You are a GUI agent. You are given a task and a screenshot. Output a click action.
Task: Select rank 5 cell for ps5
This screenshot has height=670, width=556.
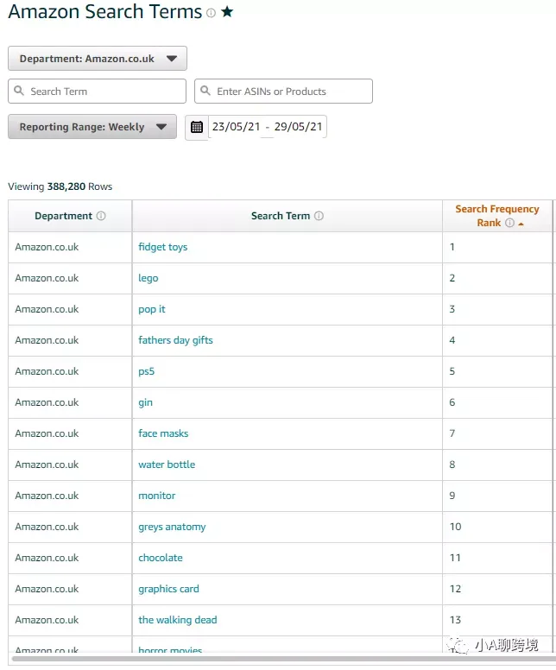pos(497,371)
